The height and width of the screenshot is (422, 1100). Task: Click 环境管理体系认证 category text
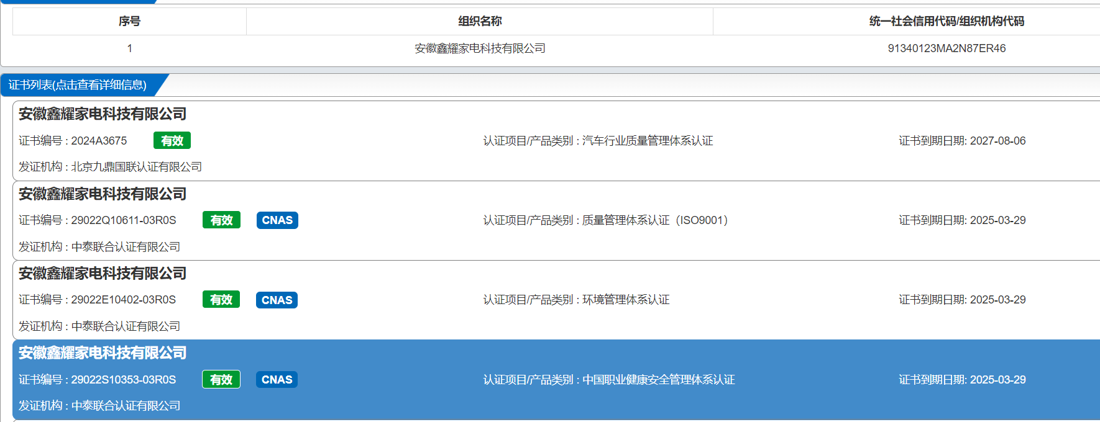[626, 300]
